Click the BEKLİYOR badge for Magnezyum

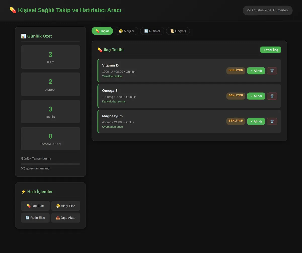click(x=236, y=121)
